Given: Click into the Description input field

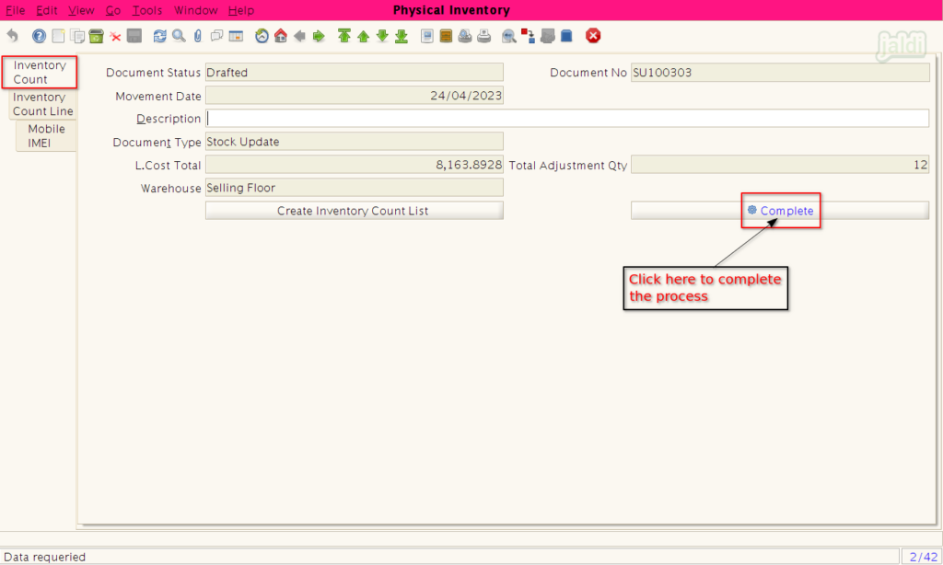Looking at the screenshot, I should click(x=567, y=119).
